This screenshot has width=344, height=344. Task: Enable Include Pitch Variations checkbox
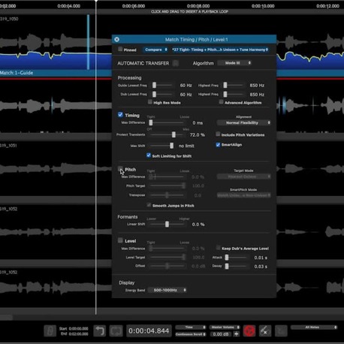(218, 134)
